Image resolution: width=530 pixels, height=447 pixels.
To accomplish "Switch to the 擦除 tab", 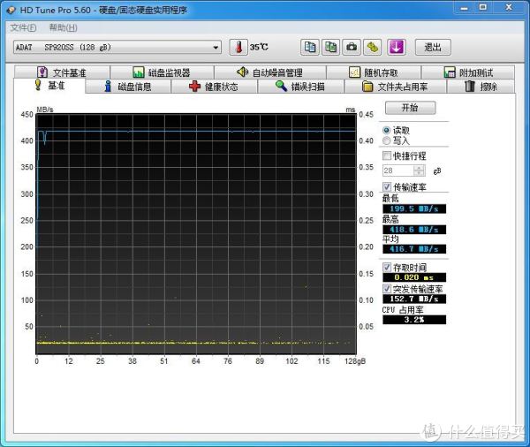I will coord(481,87).
